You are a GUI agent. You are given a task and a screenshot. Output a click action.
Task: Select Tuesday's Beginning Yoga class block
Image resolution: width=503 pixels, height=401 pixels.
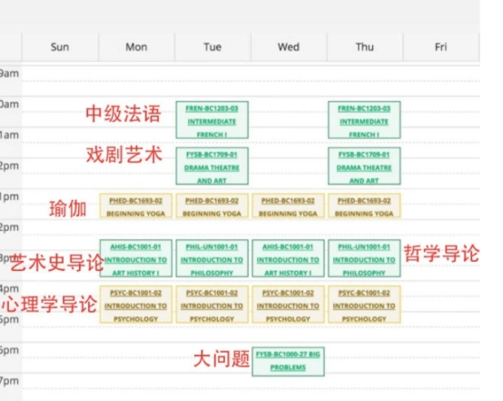pos(212,206)
